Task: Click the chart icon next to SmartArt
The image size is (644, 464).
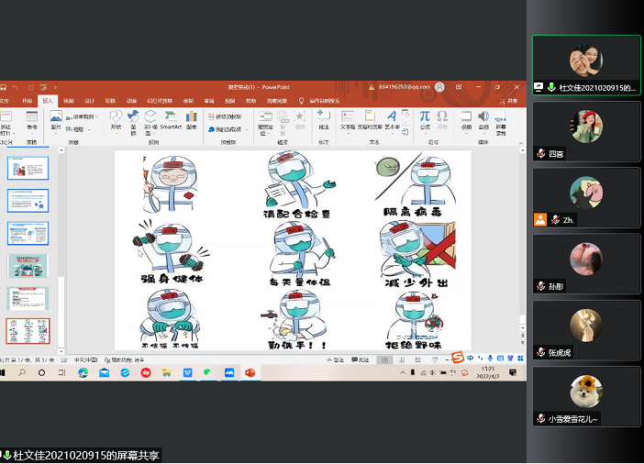Action: click(x=192, y=119)
